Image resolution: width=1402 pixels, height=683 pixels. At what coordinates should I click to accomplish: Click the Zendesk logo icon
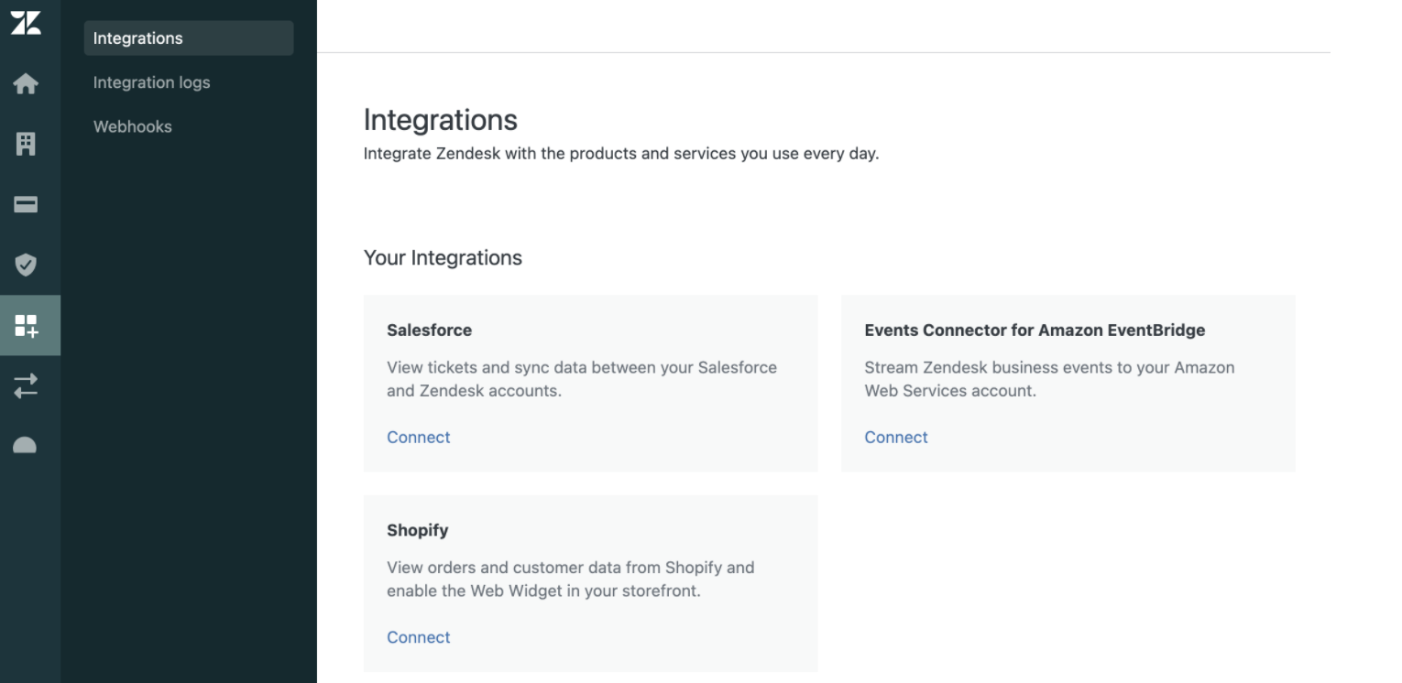click(25, 24)
